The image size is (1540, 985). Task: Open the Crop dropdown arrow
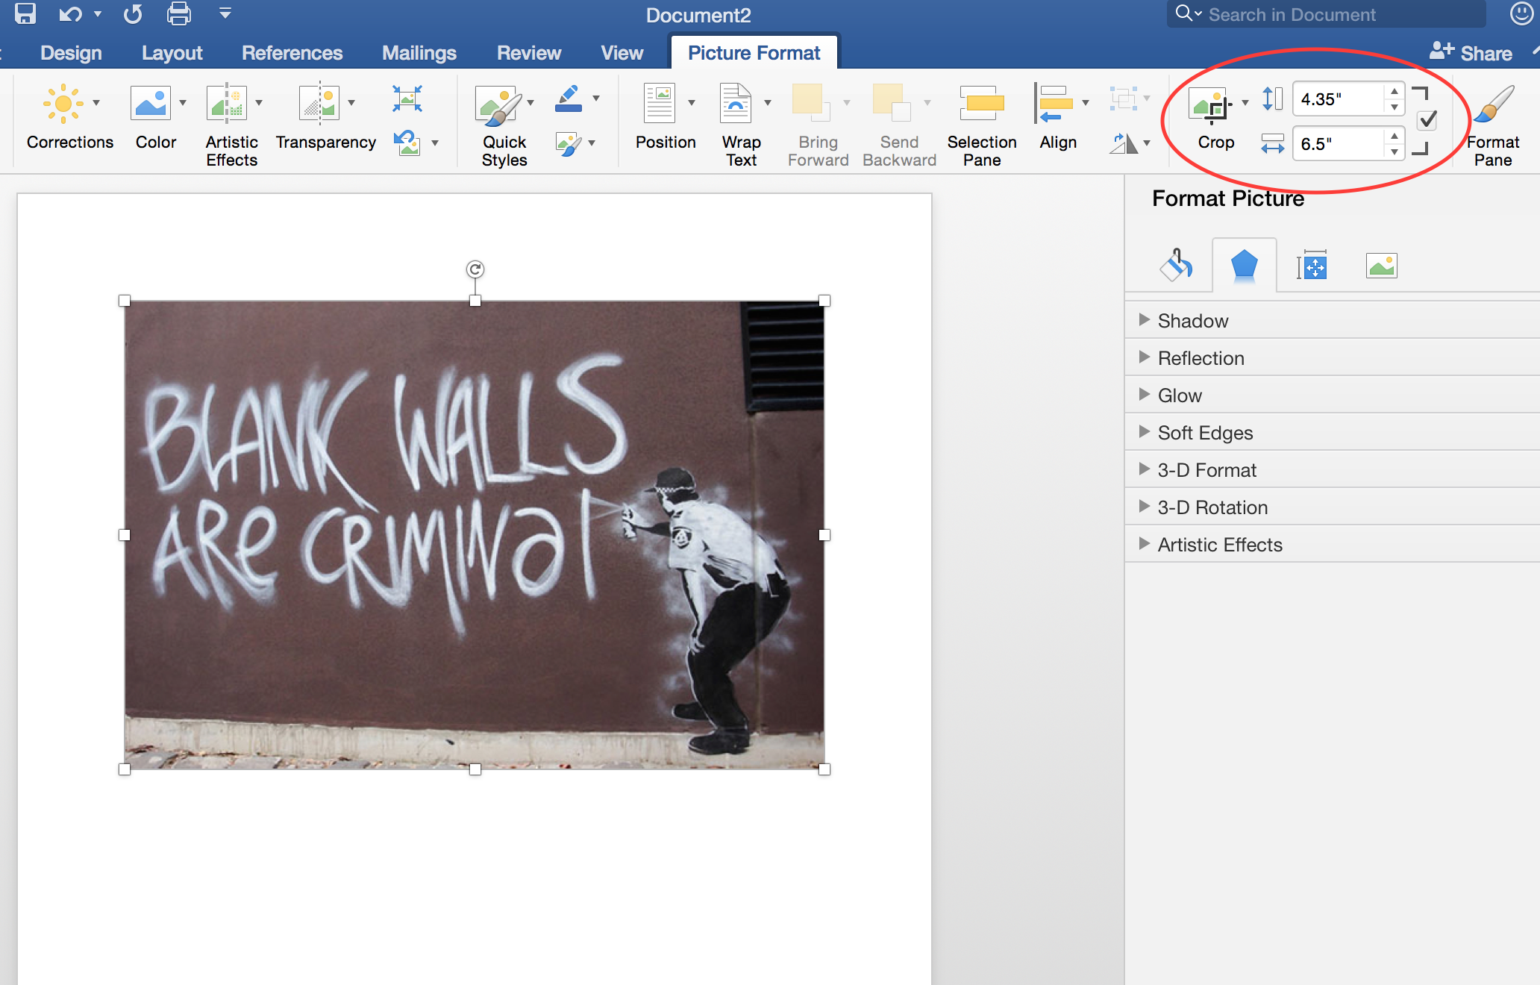click(x=1245, y=103)
